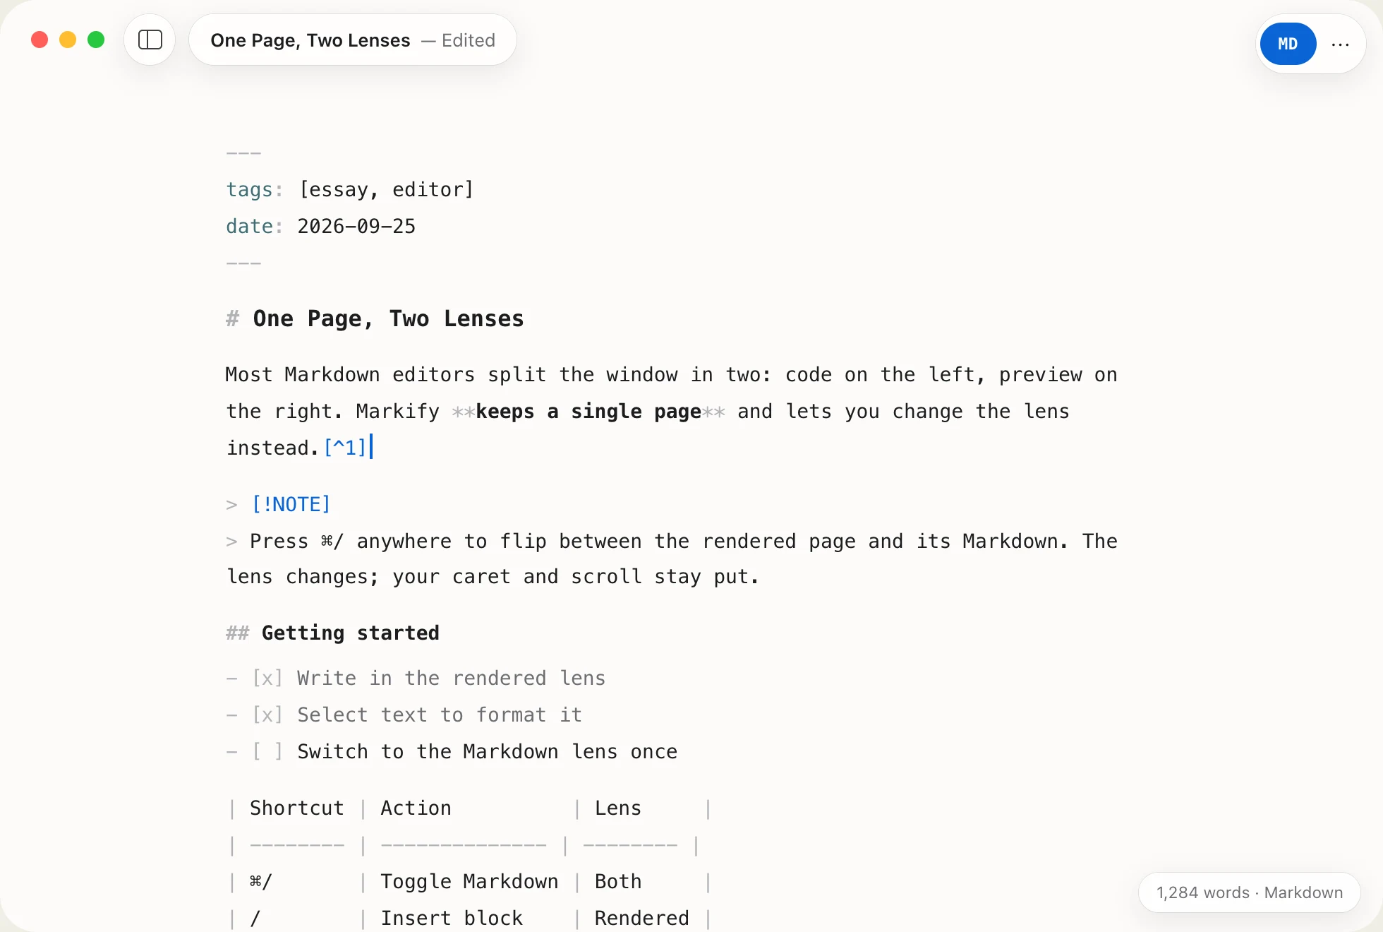Click the Action table header cell
This screenshot has height=932, width=1383.
(x=416, y=808)
